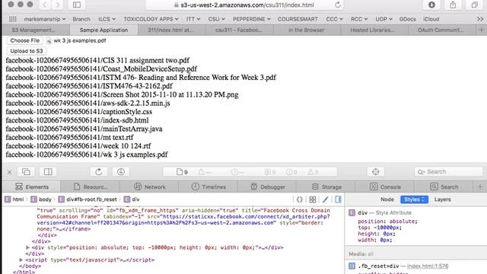Open the UOP bookmarks dropdown
Screen dimensions: 487x274
(x=384, y=19)
